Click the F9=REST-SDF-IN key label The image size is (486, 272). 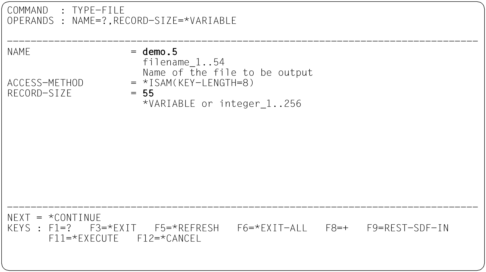pyautogui.click(x=408, y=228)
